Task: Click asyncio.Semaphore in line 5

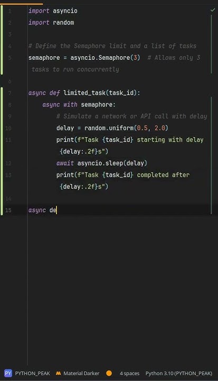Action: (x=100, y=58)
